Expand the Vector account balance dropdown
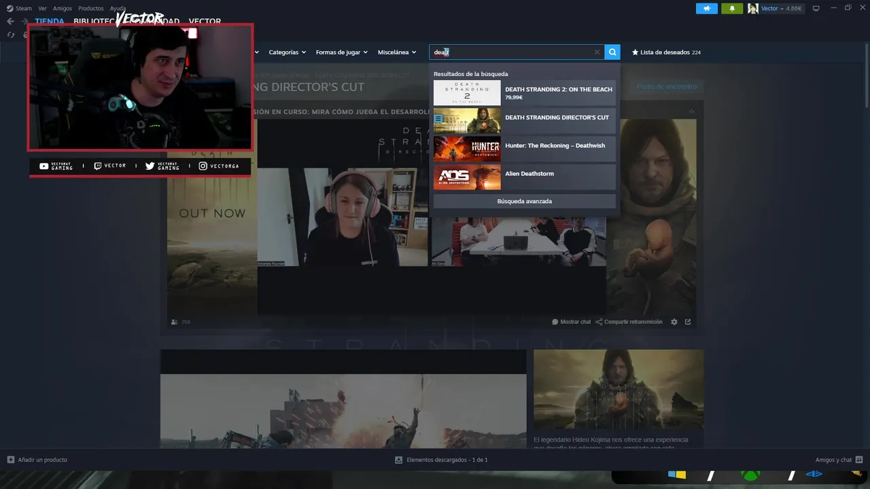This screenshot has height=489, width=870. [781, 8]
